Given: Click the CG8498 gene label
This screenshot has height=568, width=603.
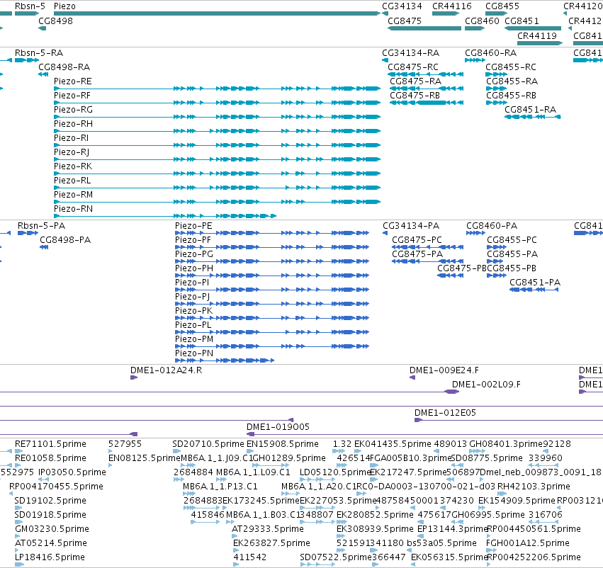Looking at the screenshot, I should [x=55, y=21].
